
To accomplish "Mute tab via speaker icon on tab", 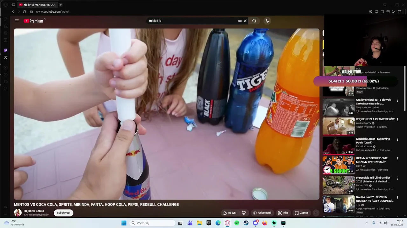I will point(25,5).
